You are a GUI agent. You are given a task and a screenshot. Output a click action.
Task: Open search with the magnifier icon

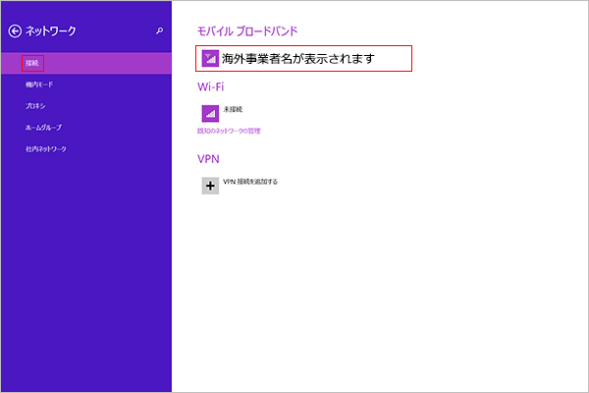160,30
